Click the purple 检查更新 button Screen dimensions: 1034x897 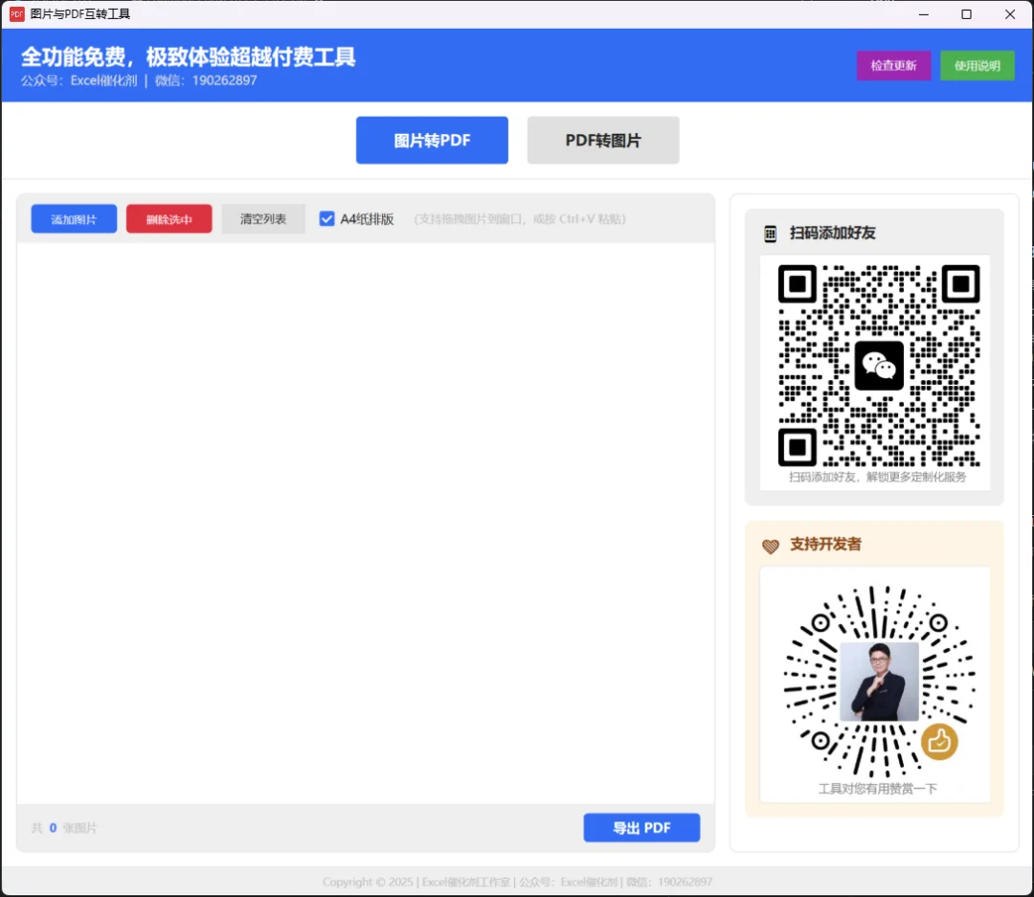[x=893, y=65]
